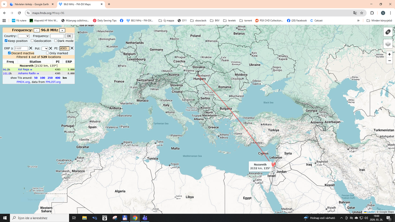This screenshot has width=395, height=222.
Task: Click the Nazareth 2132 km map tooltip
Action: pos(260,166)
